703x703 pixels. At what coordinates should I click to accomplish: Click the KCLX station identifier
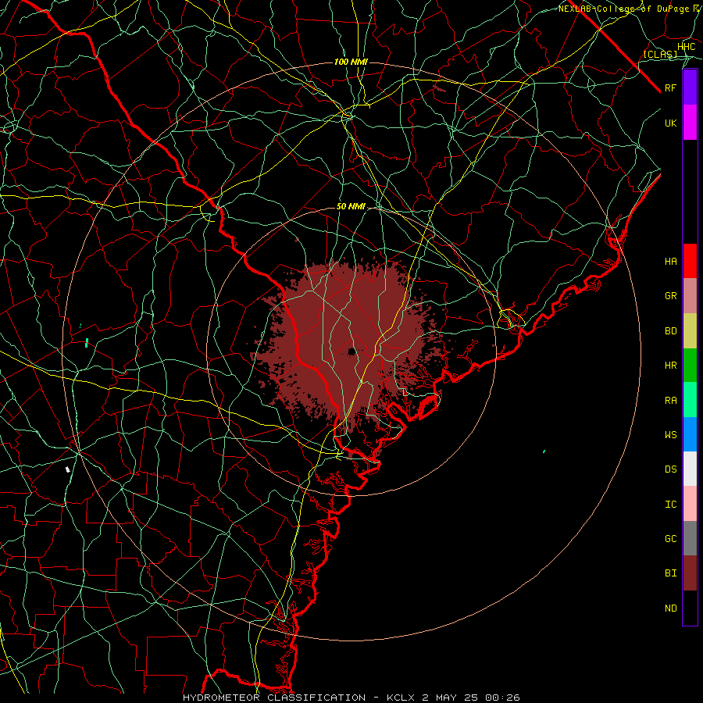pyautogui.click(x=401, y=698)
